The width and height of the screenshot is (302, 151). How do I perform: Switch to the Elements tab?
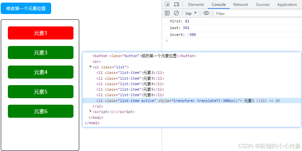click(196, 5)
